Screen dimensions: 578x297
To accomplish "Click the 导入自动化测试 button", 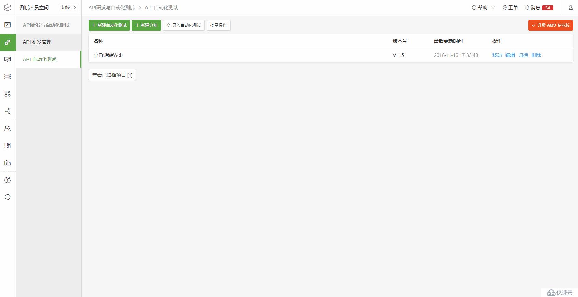I will point(184,25).
